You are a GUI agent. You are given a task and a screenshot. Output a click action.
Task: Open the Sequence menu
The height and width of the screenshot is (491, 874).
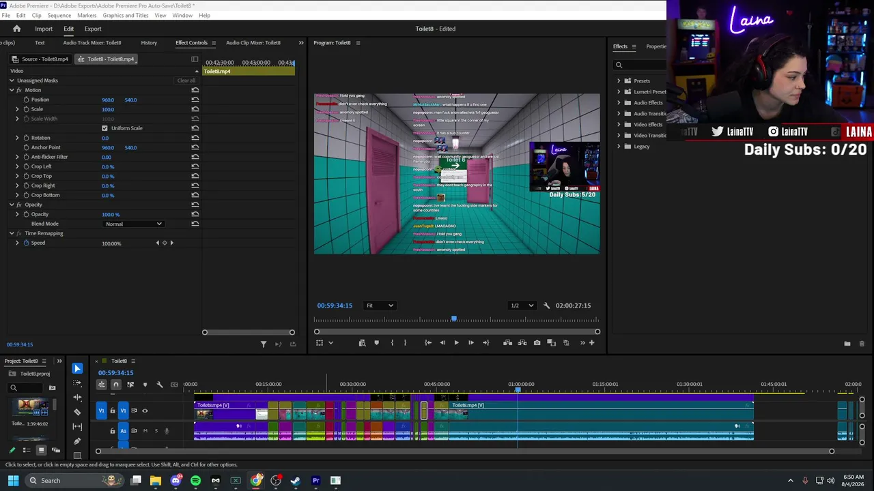click(x=59, y=15)
